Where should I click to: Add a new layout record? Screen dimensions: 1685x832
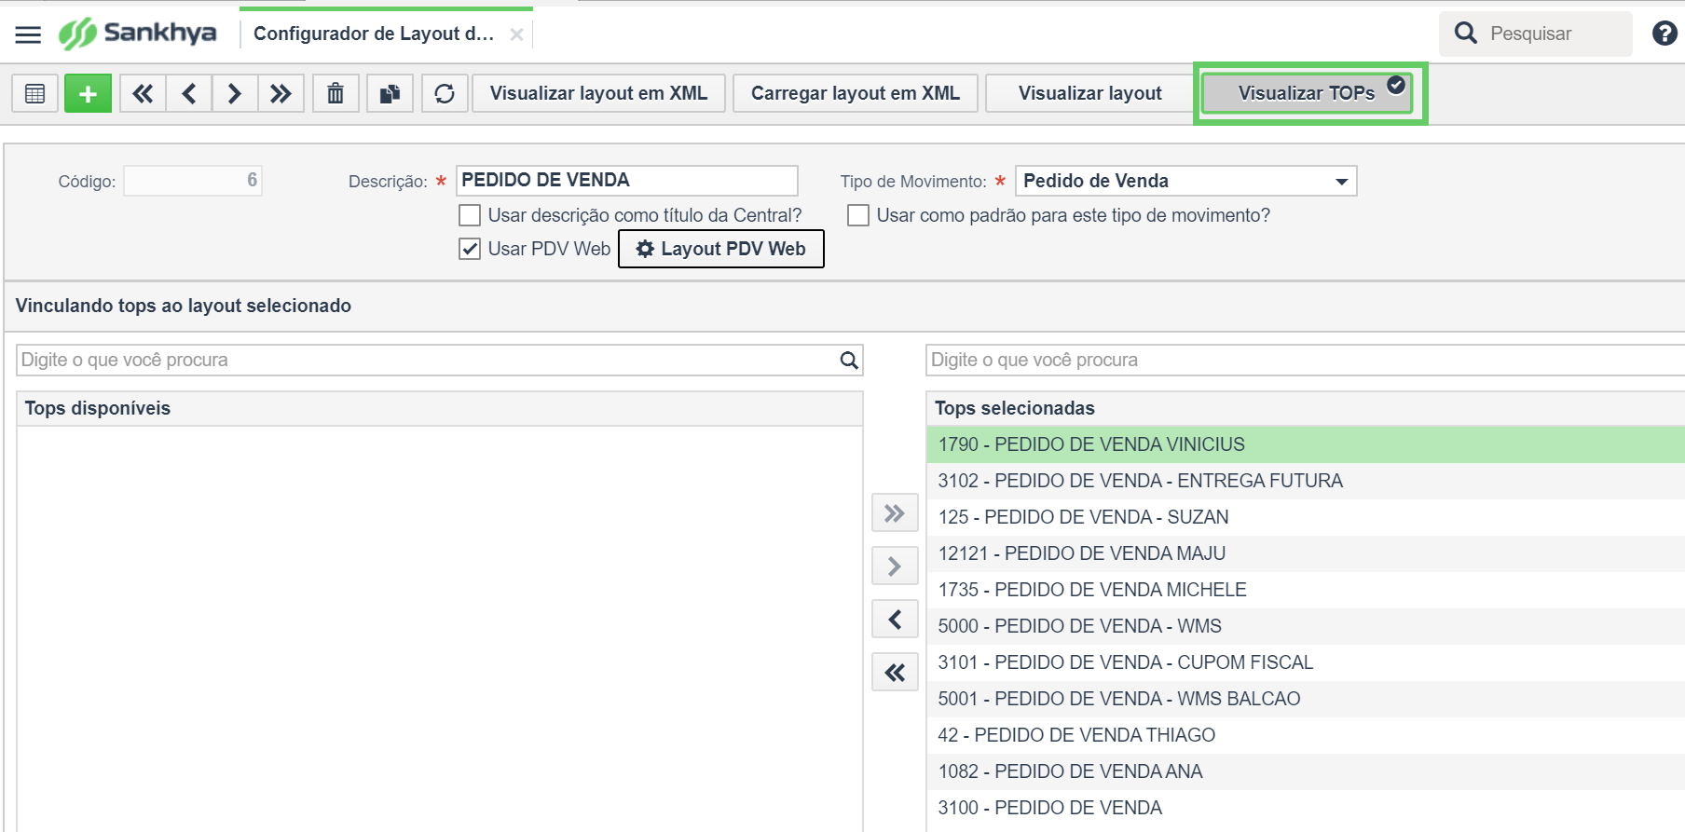[88, 93]
